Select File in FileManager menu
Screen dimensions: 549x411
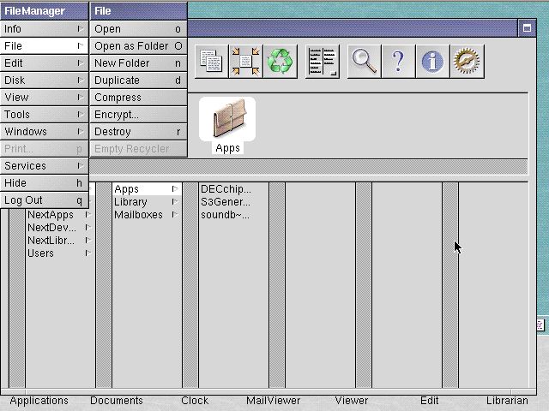[x=44, y=46]
